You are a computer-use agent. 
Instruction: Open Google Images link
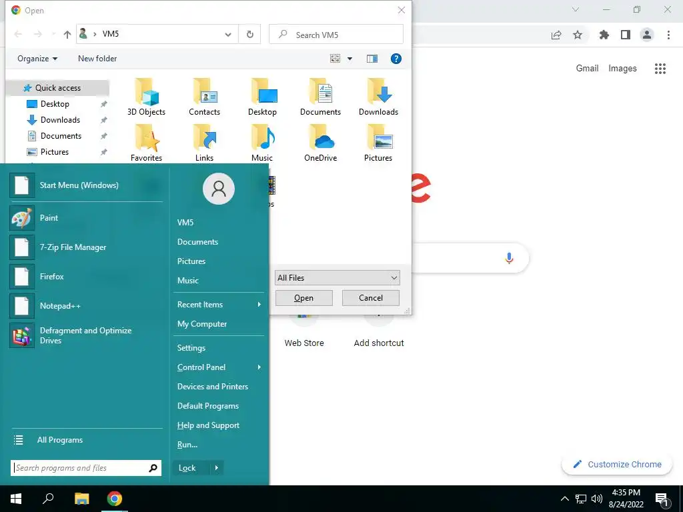[622, 69]
